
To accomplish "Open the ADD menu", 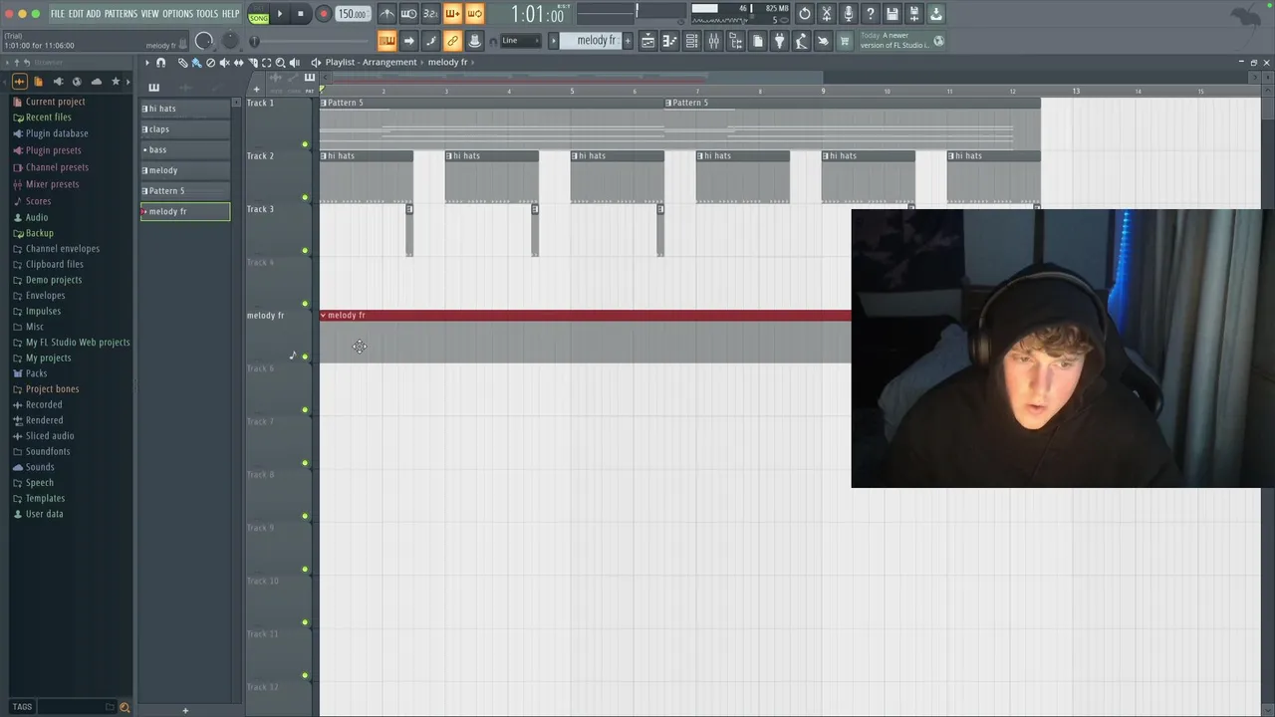I will tap(94, 14).
